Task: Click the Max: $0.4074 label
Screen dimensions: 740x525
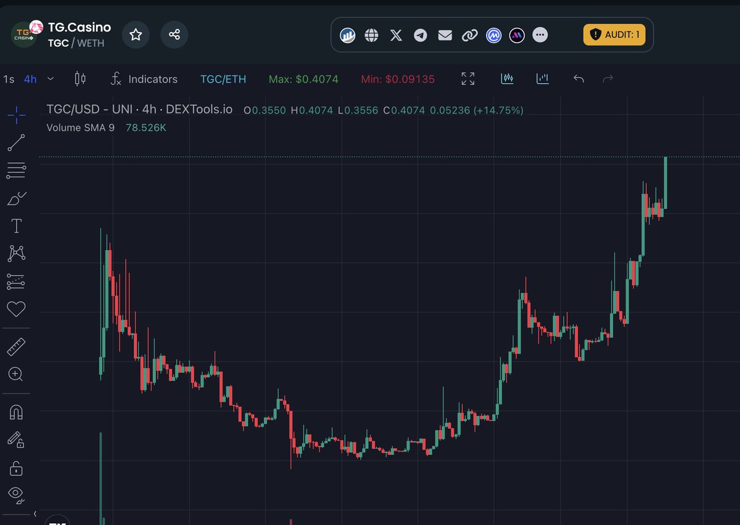Action: point(303,79)
